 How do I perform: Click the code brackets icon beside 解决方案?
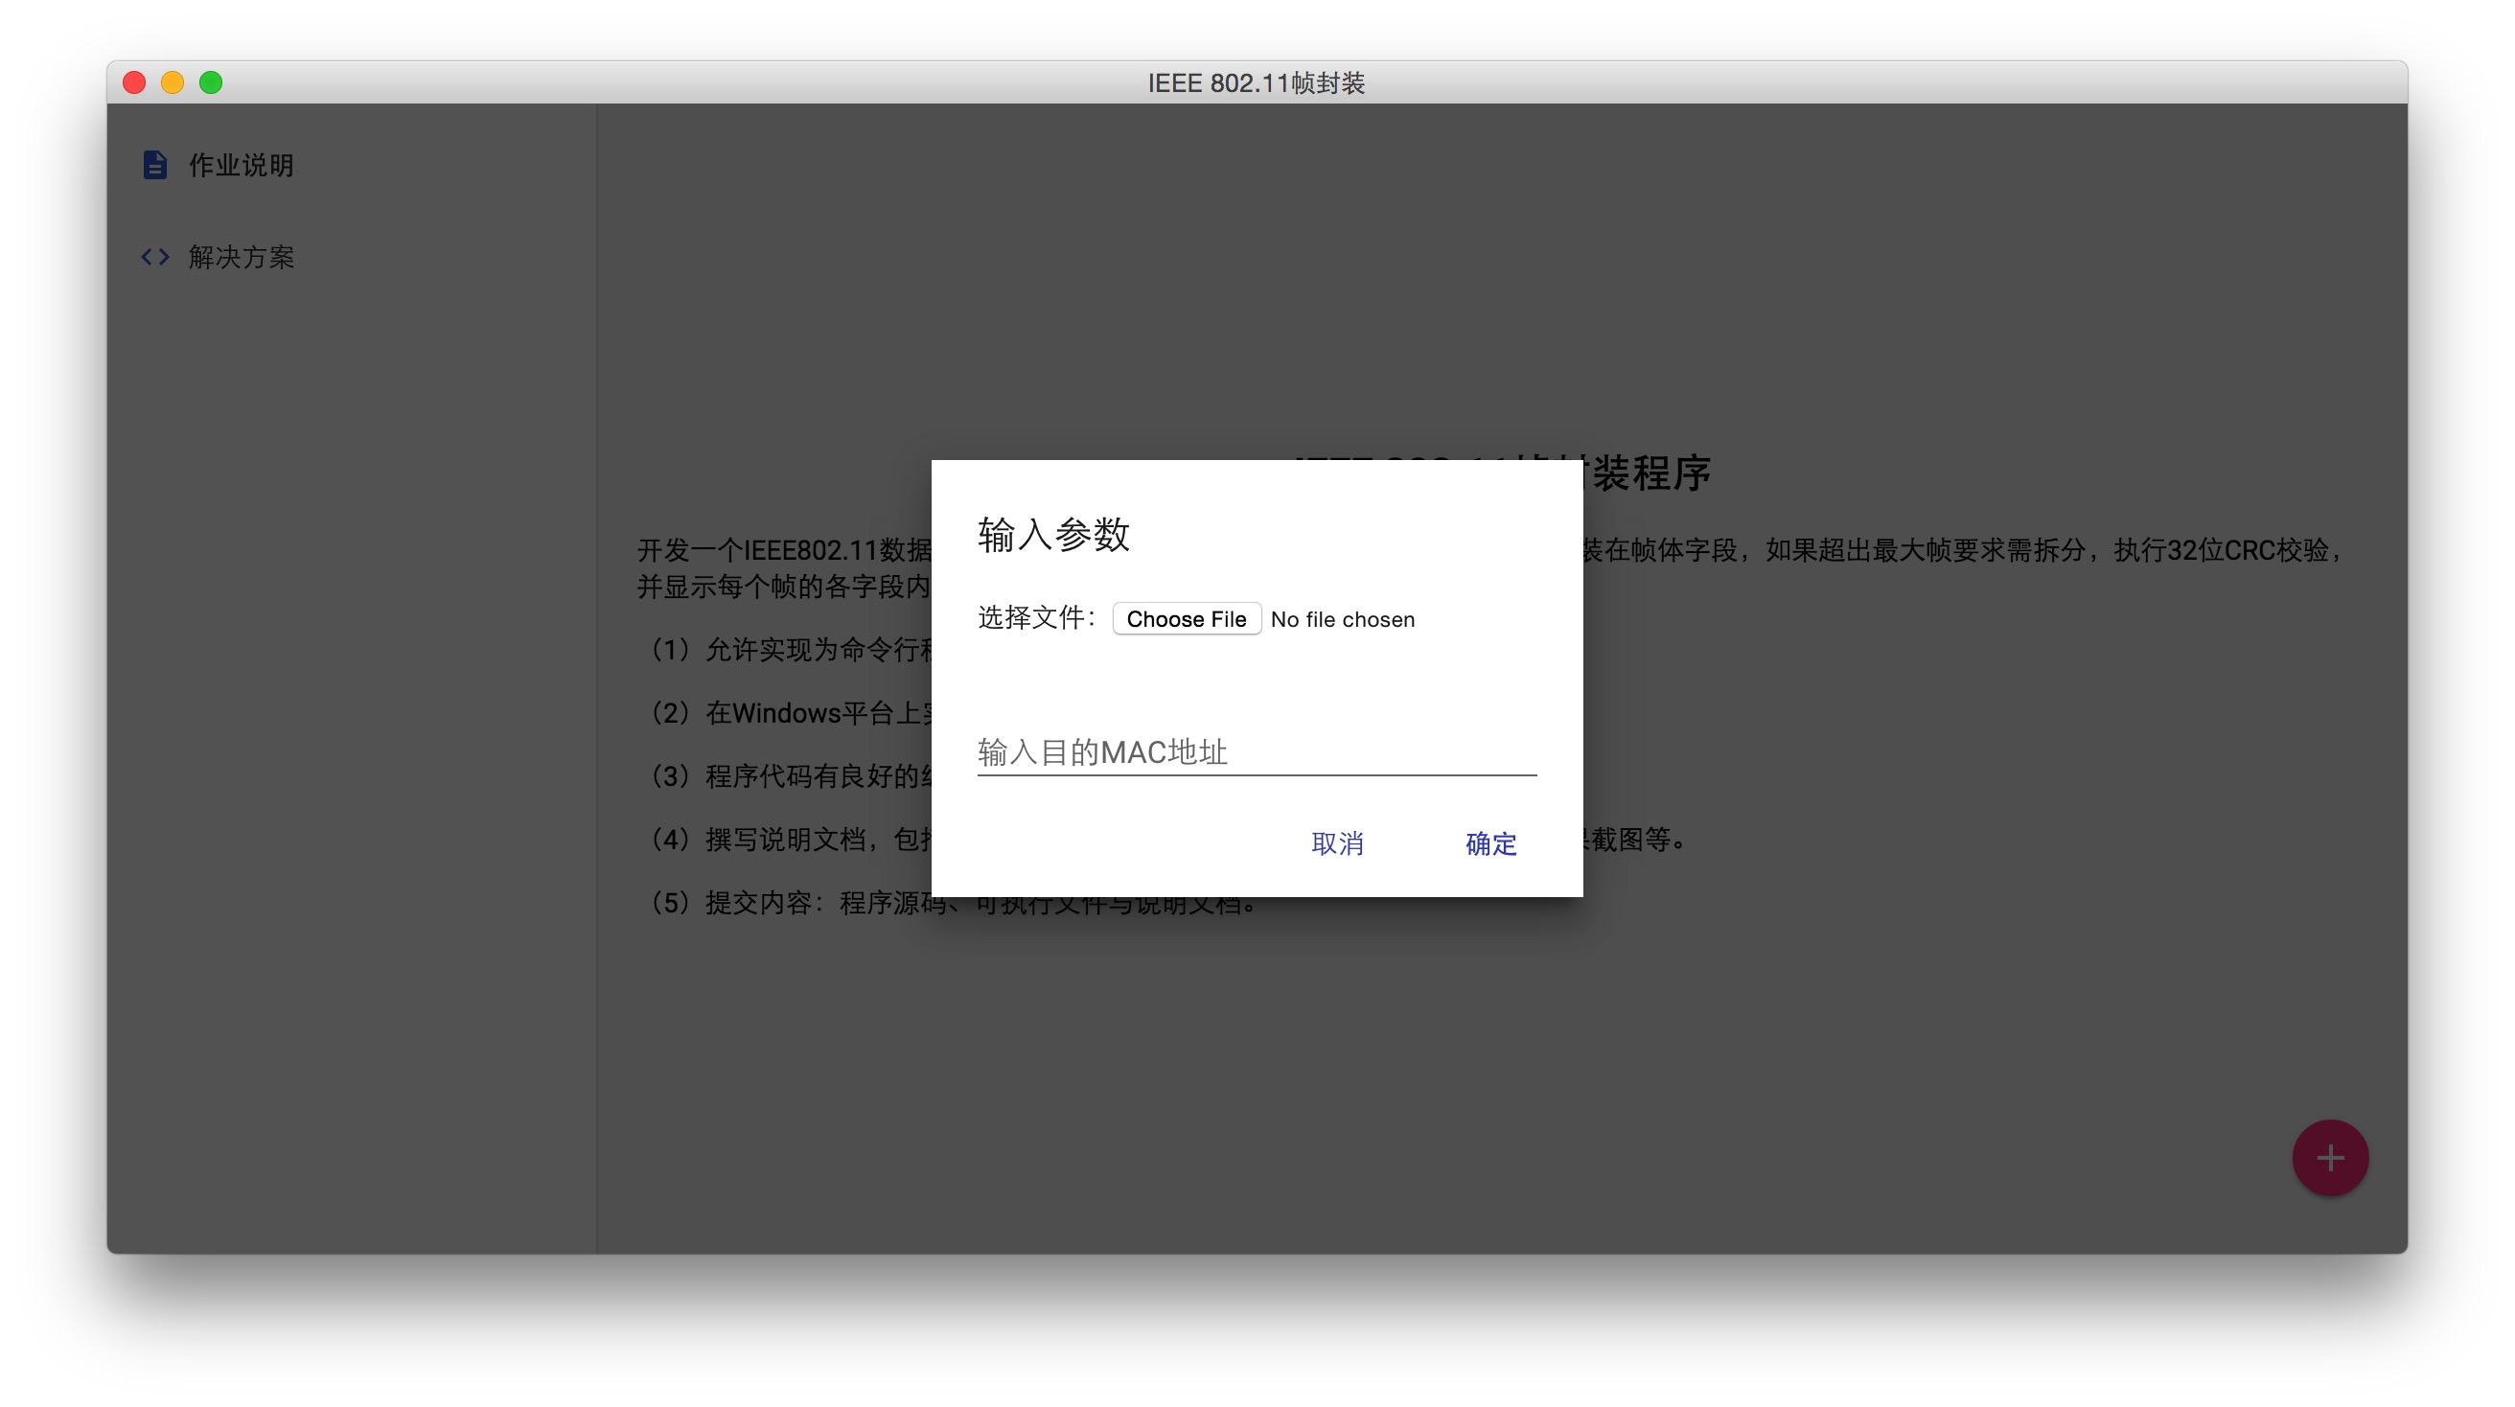(155, 257)
